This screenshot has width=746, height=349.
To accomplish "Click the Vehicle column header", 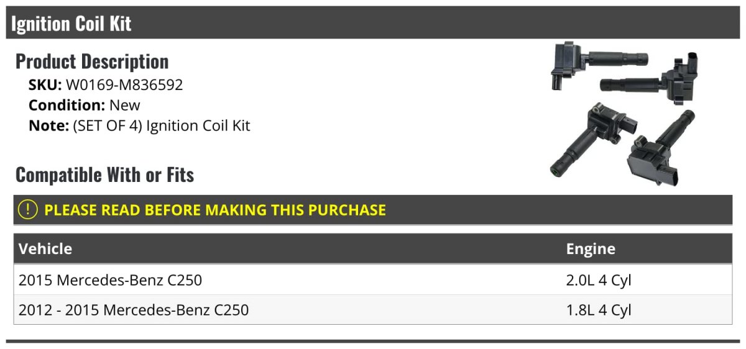I will click(45, 249).
